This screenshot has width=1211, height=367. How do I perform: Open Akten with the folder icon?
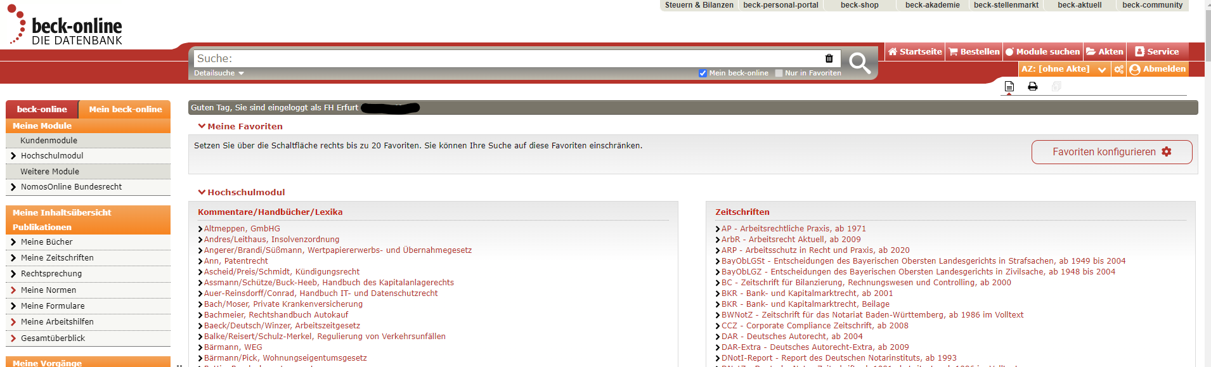point(1104,52)
